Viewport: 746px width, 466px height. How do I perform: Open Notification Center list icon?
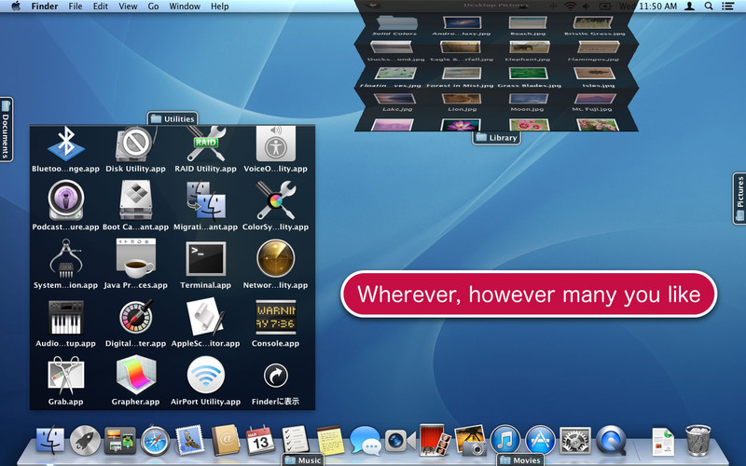(728, 7)
